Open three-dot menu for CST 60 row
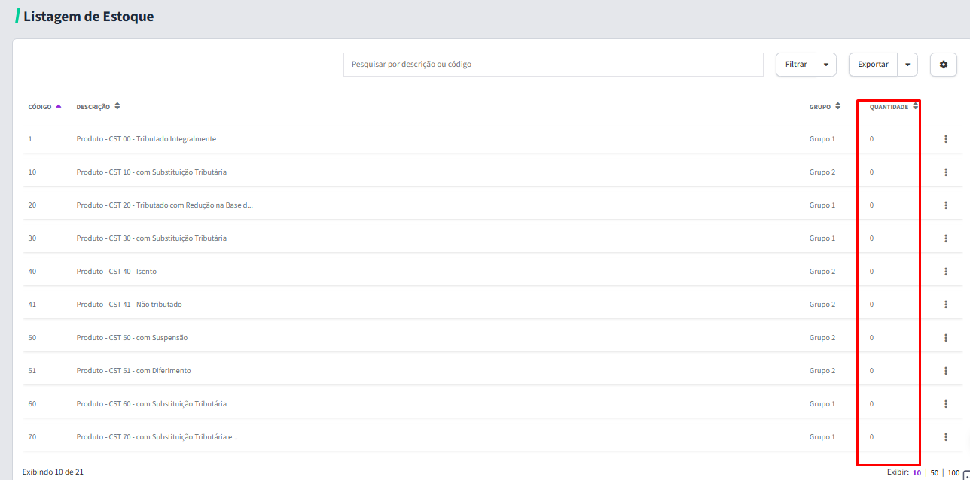 [945, 404]
